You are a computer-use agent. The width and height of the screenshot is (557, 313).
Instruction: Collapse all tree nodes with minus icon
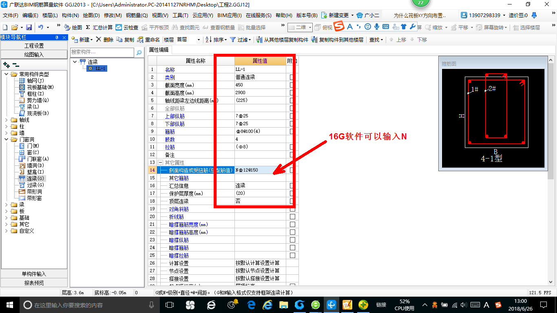pyautogui.click(x=16, y=64)
